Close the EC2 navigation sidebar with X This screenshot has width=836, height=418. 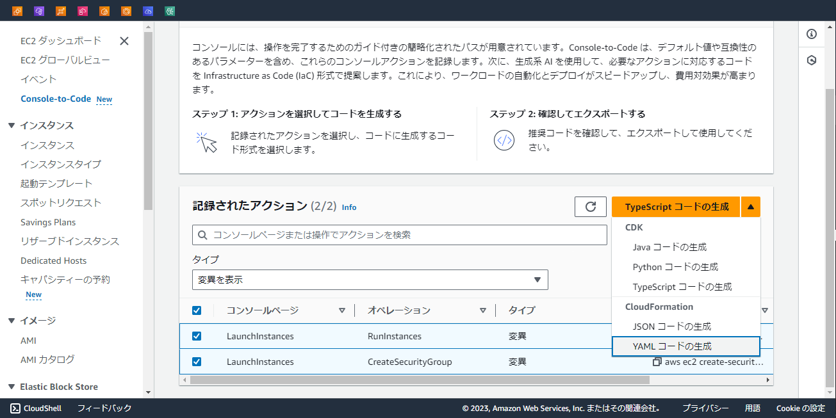coord(124,41)
